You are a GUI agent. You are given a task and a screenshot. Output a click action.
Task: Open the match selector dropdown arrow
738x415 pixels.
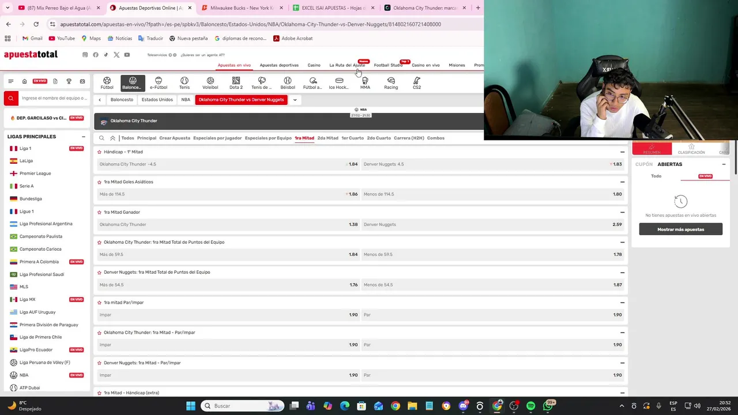pyautogui.click(x=295, y=100)
